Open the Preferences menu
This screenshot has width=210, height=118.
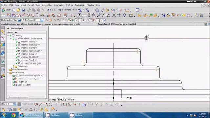(x=80, y=5)
